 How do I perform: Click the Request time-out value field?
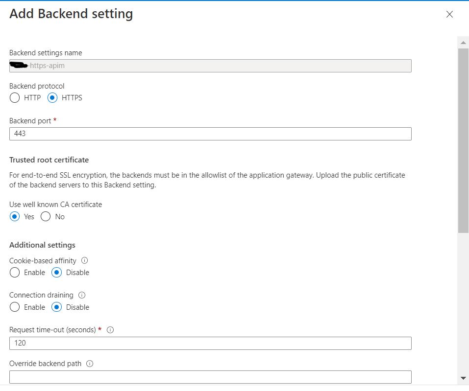click(210, 343)
